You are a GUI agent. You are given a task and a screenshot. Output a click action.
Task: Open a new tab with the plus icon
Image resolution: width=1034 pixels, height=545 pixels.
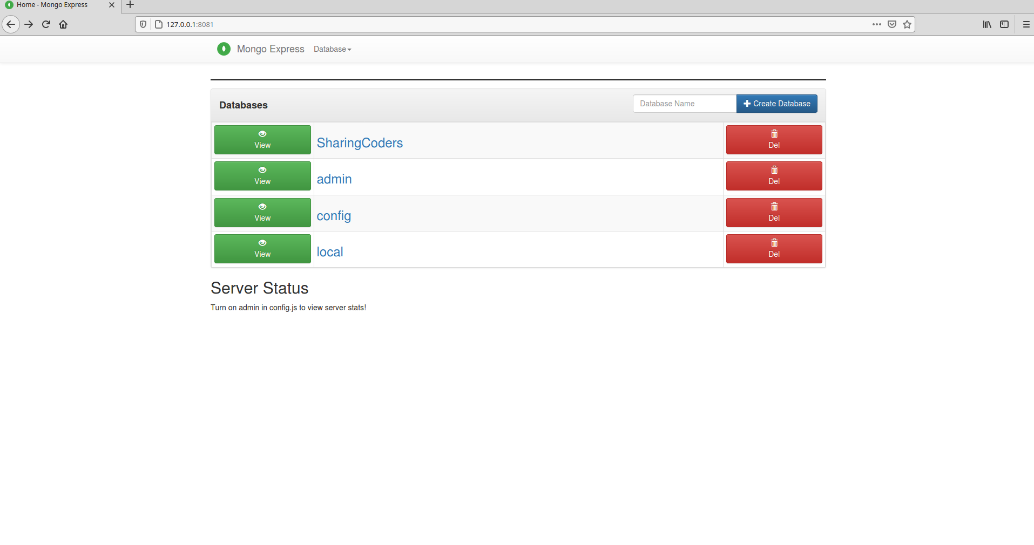coord(130,5)
